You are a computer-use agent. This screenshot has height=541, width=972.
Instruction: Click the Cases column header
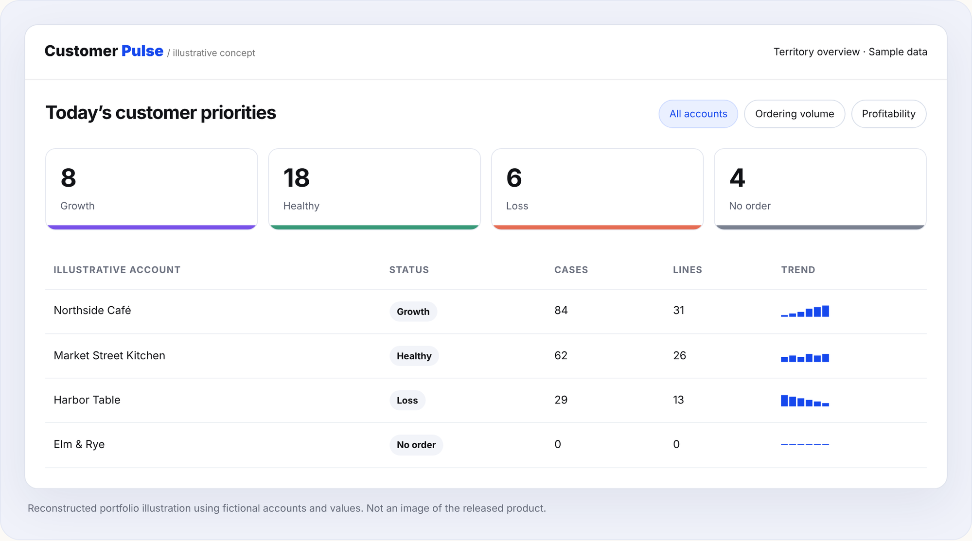pos(571,270)
